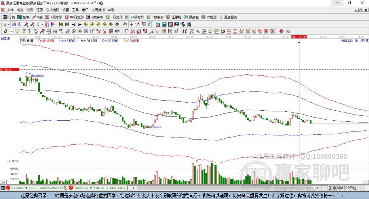Open the calendar icon showing 21
Viewport: 369px width, 199px height.
click(158, 24)
